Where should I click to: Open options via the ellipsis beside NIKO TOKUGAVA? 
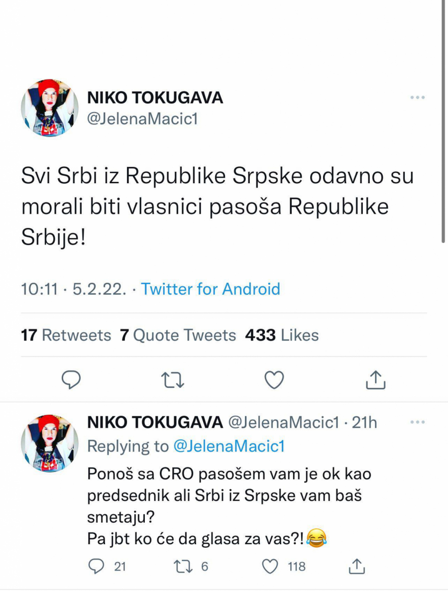click(417, 98)
